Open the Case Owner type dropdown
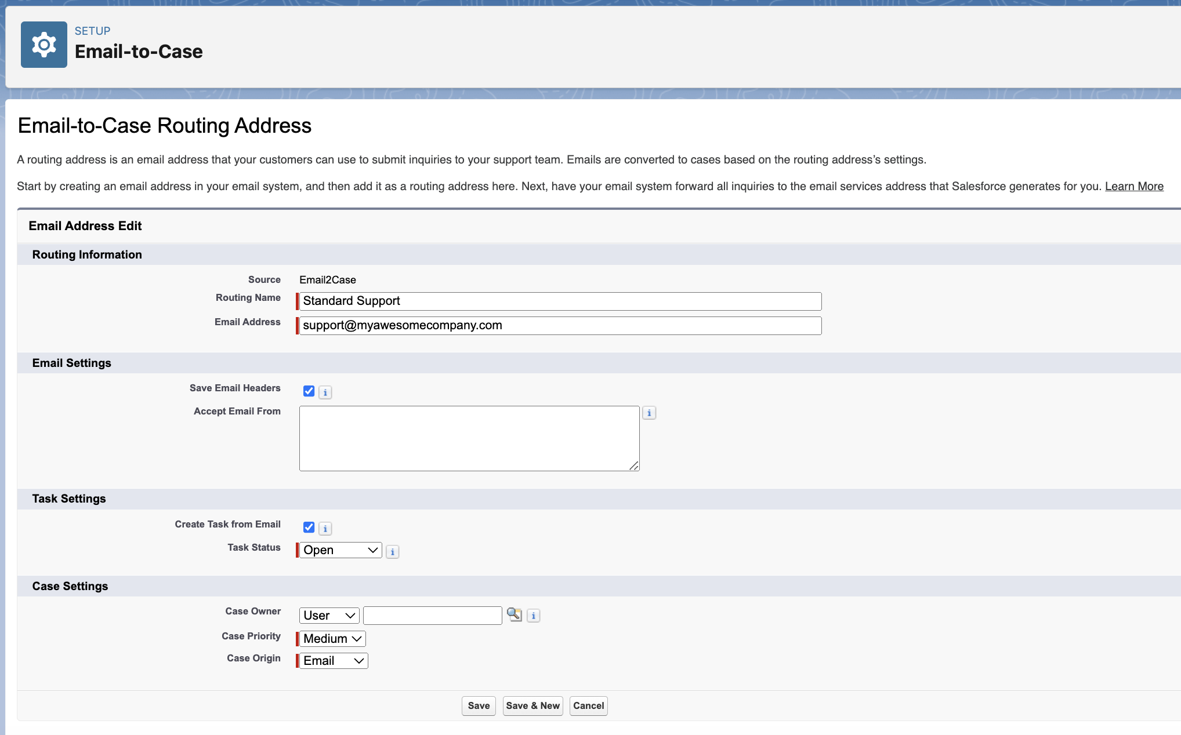 point(329,616)
